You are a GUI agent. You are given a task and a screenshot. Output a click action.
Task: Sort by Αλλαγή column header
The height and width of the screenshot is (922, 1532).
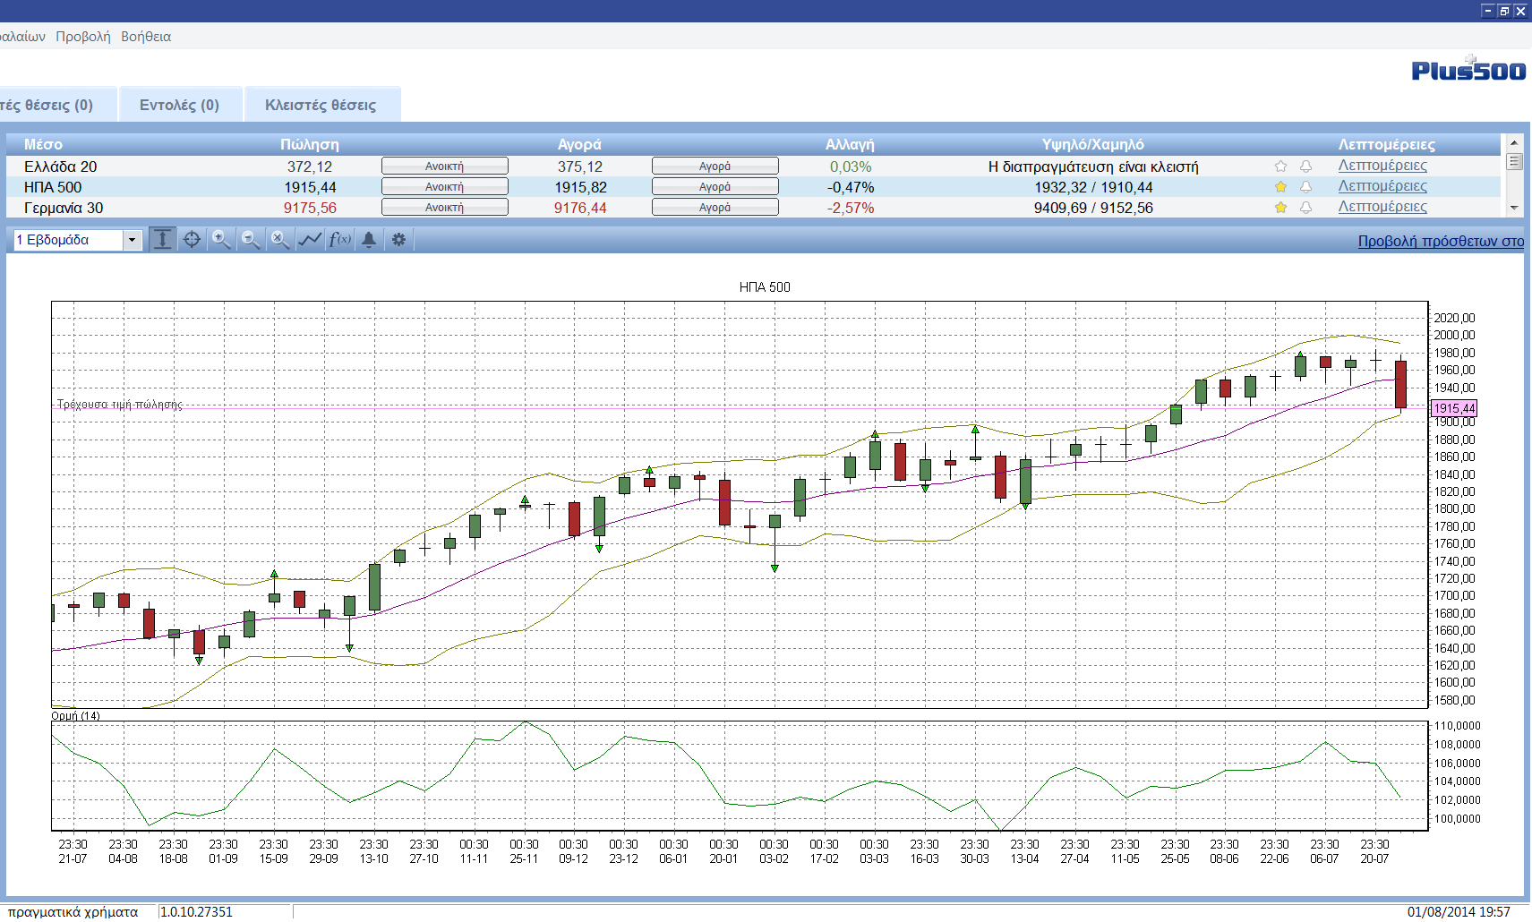tap(850, 144)
